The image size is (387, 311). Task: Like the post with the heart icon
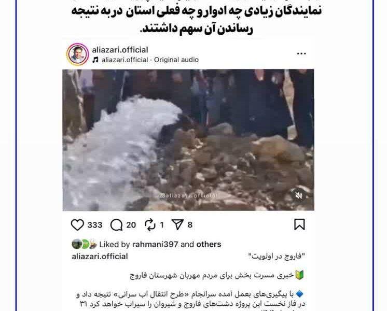pos(77,224)
